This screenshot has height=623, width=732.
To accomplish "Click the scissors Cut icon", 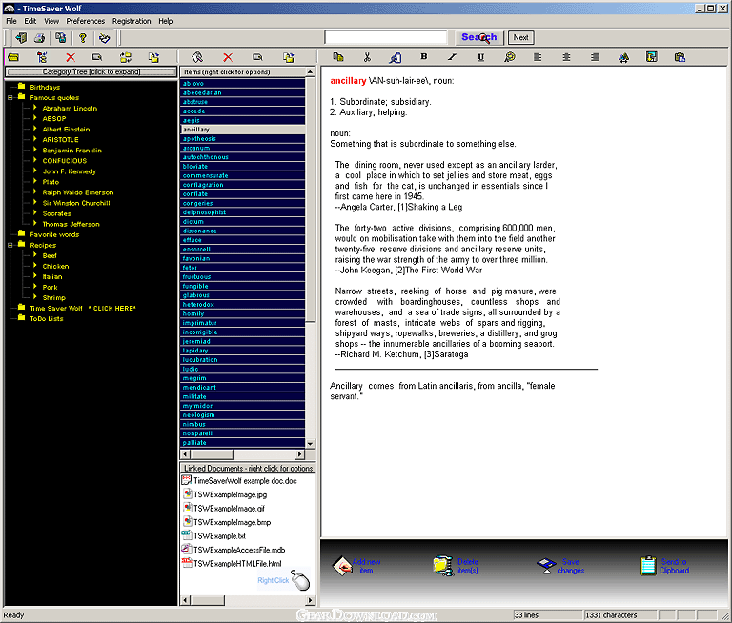I will coord(367,57).
